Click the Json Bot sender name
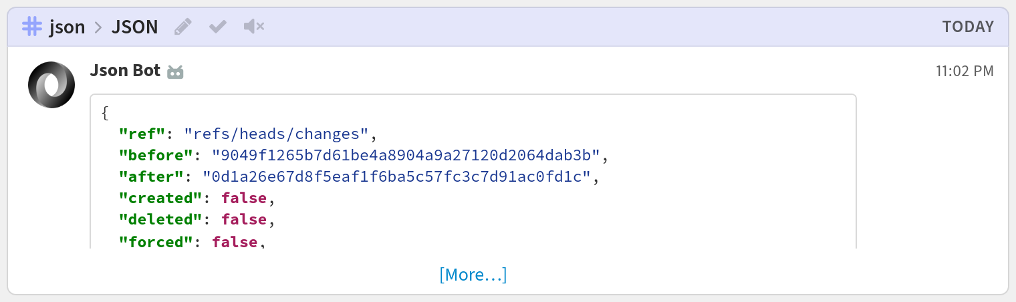Viewport: 1016px width, 302px height. 125,70
